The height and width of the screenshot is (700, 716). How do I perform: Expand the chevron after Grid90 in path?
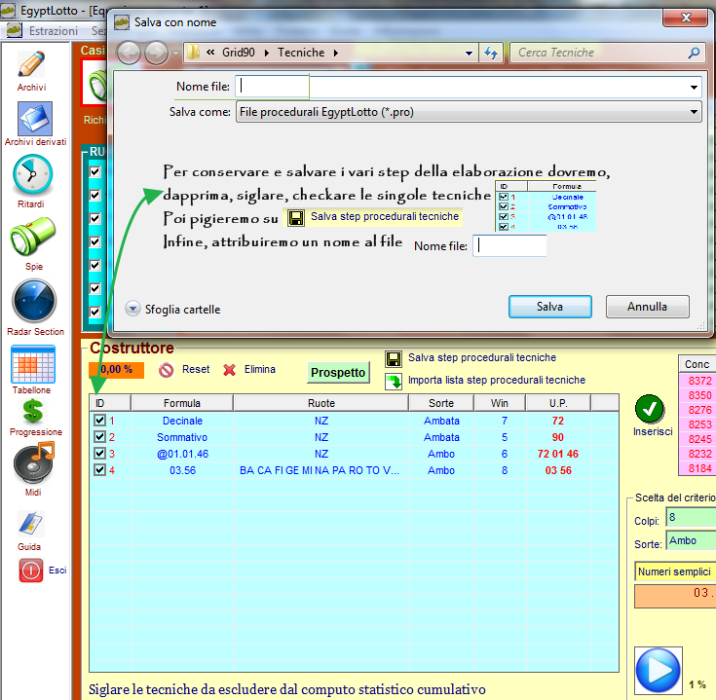267,53
